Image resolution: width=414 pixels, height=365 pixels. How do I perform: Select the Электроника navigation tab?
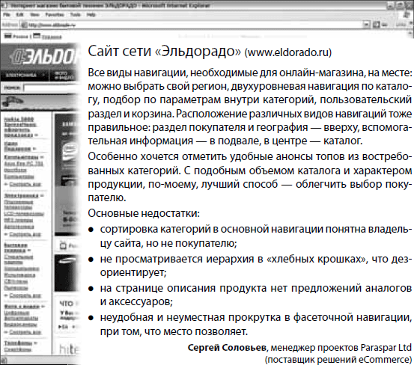[x=24, y=75]
